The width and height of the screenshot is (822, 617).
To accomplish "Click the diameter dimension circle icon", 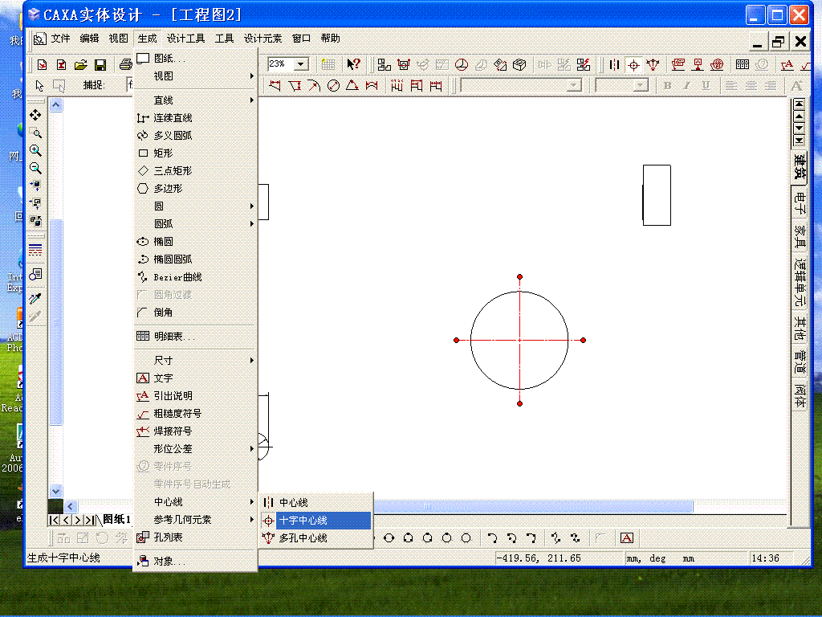I will pyautogui.click(x=333, y=85).
